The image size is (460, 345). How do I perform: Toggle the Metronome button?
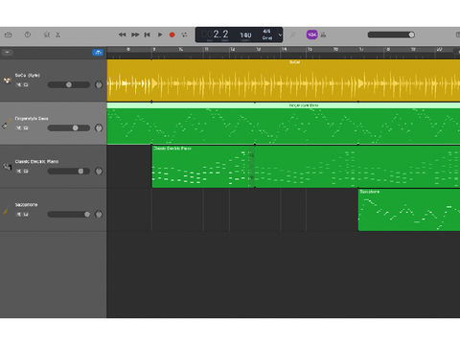(x=323, y=34)
